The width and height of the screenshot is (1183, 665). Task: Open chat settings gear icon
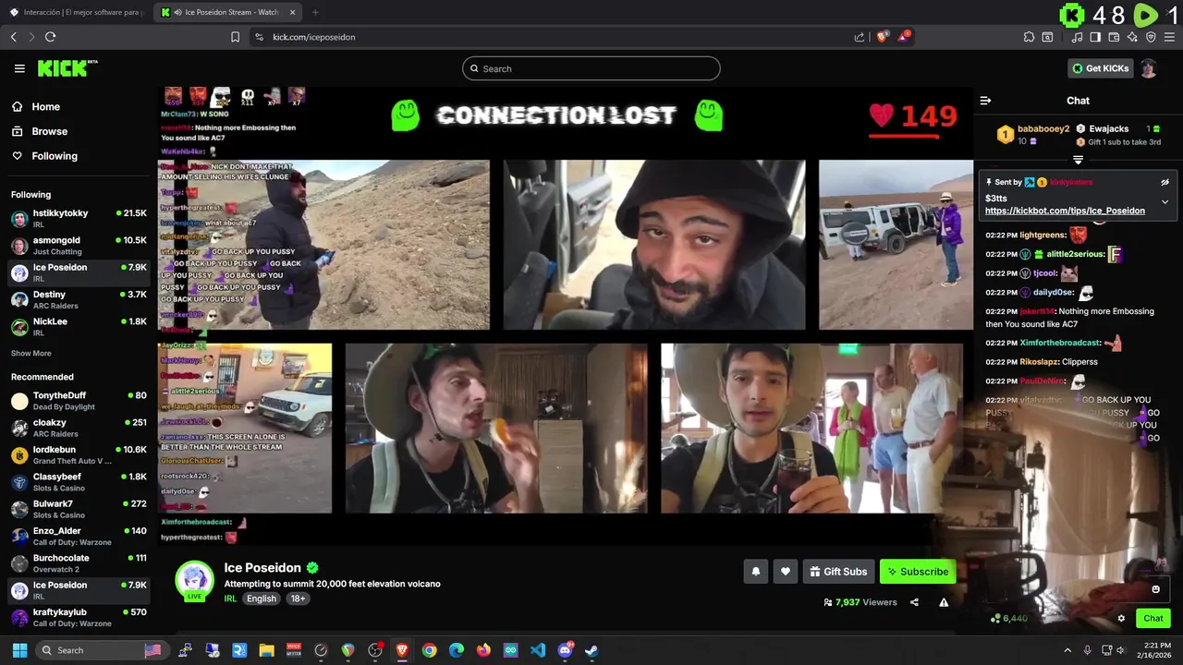1121,619
